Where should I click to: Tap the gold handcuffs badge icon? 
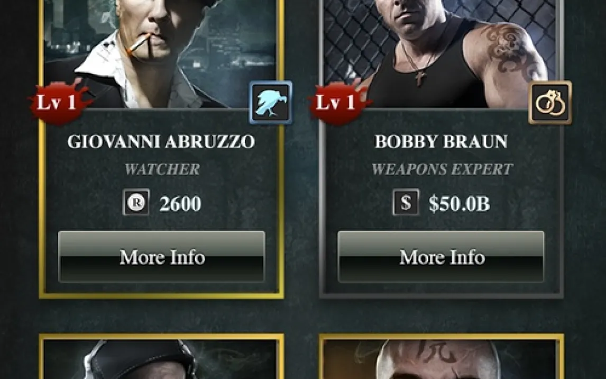pyautogui.click(x=550, y=103)
